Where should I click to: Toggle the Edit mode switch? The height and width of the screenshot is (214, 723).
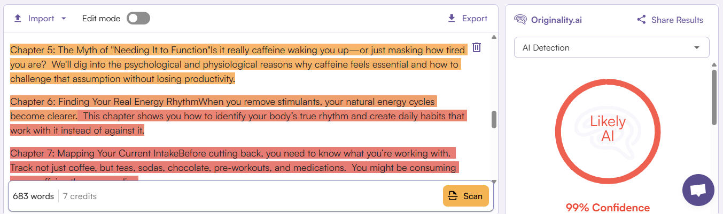pos(138,19)
